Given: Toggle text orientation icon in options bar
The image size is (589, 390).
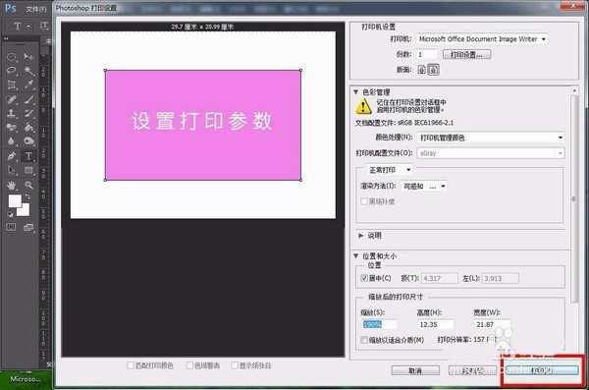Looking at the screenshot, I should point(44,26).
